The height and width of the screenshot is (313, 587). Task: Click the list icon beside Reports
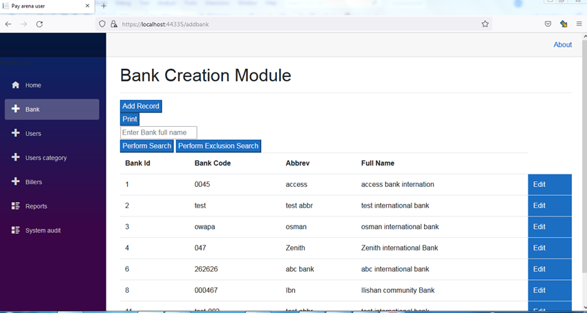15,205
